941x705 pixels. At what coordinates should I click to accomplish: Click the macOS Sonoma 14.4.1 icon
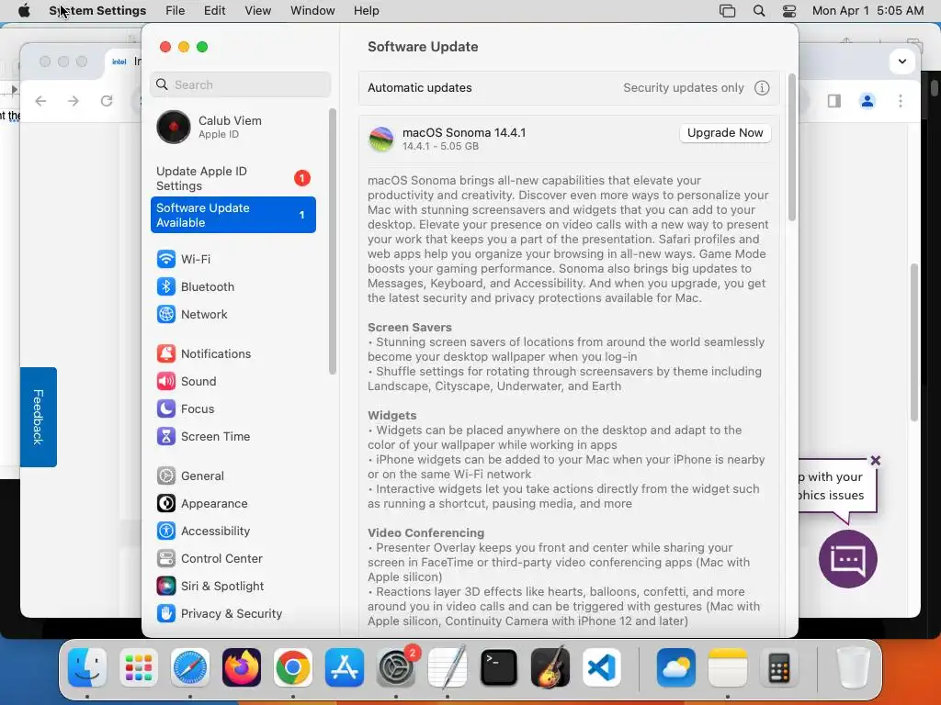click(381, 140)
